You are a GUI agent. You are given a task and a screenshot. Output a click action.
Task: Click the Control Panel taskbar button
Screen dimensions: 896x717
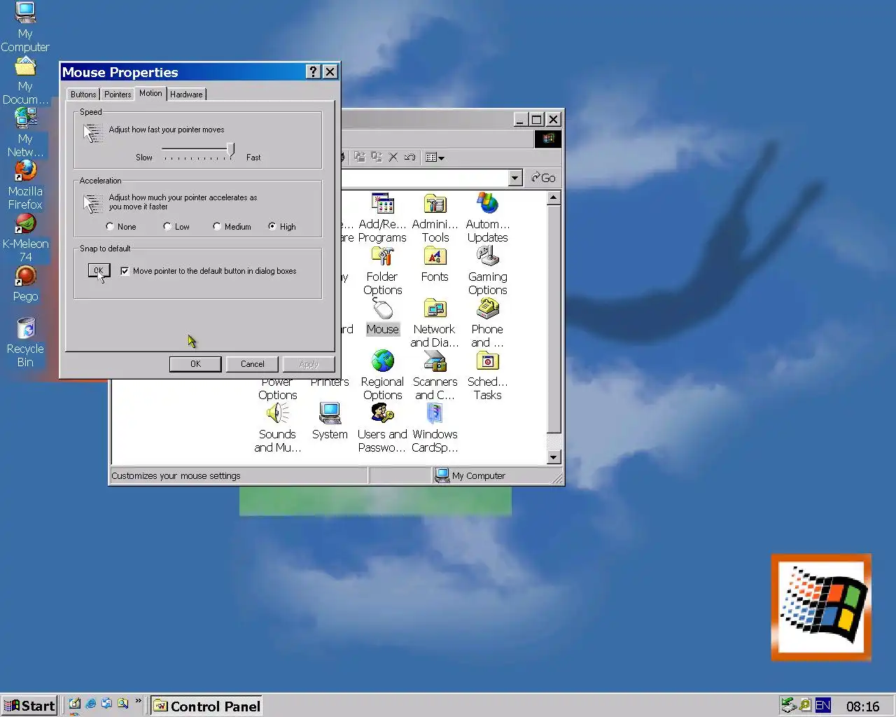point(206,706)
